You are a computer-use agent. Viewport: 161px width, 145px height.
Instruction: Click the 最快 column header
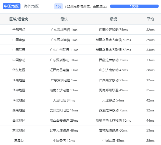(64, 19)
